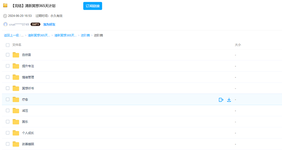Image resolution: width=282 pixels, height=163 pixels.
Task: Click the save-to-drive icon on the 疗愈 row
Action: pos(221,100)
